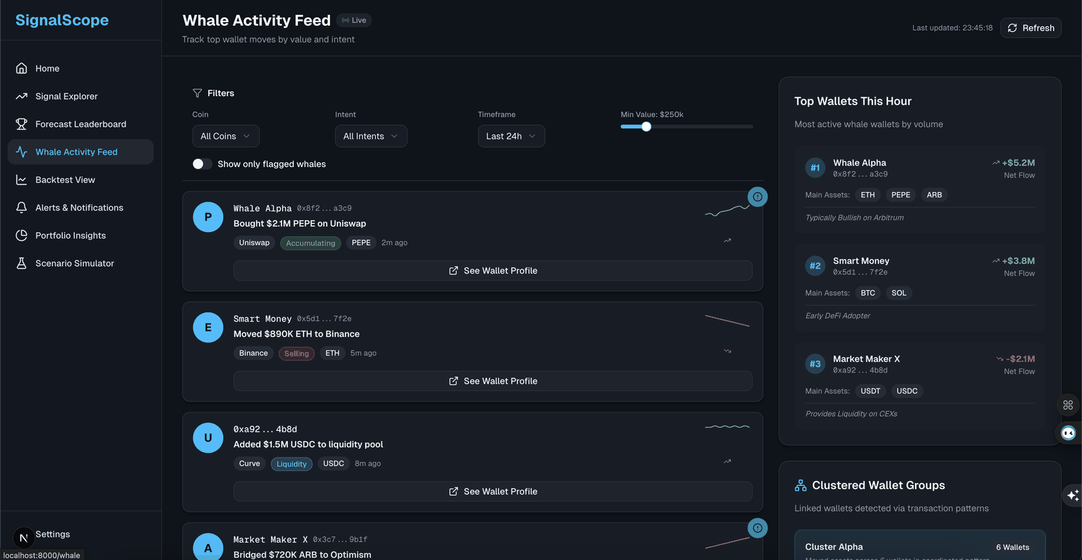Click the flag badge on Whale Alpha card

(757, 197)
